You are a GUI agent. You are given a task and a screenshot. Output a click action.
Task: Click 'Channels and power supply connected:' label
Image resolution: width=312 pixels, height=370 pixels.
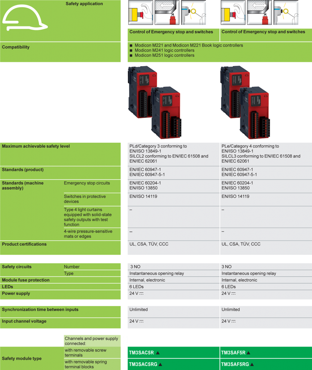[x=92, y=341]
